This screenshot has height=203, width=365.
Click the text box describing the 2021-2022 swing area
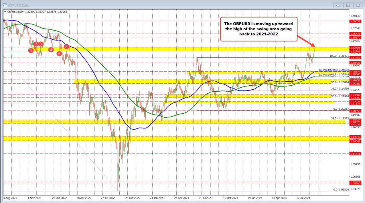(259, 29)
